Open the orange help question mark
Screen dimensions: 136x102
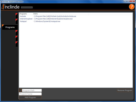tap(131, 7)
